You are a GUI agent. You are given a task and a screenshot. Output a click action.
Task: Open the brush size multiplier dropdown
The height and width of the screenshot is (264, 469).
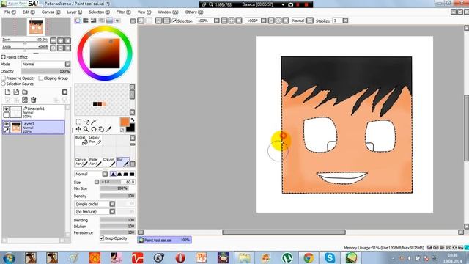(97, 182)
